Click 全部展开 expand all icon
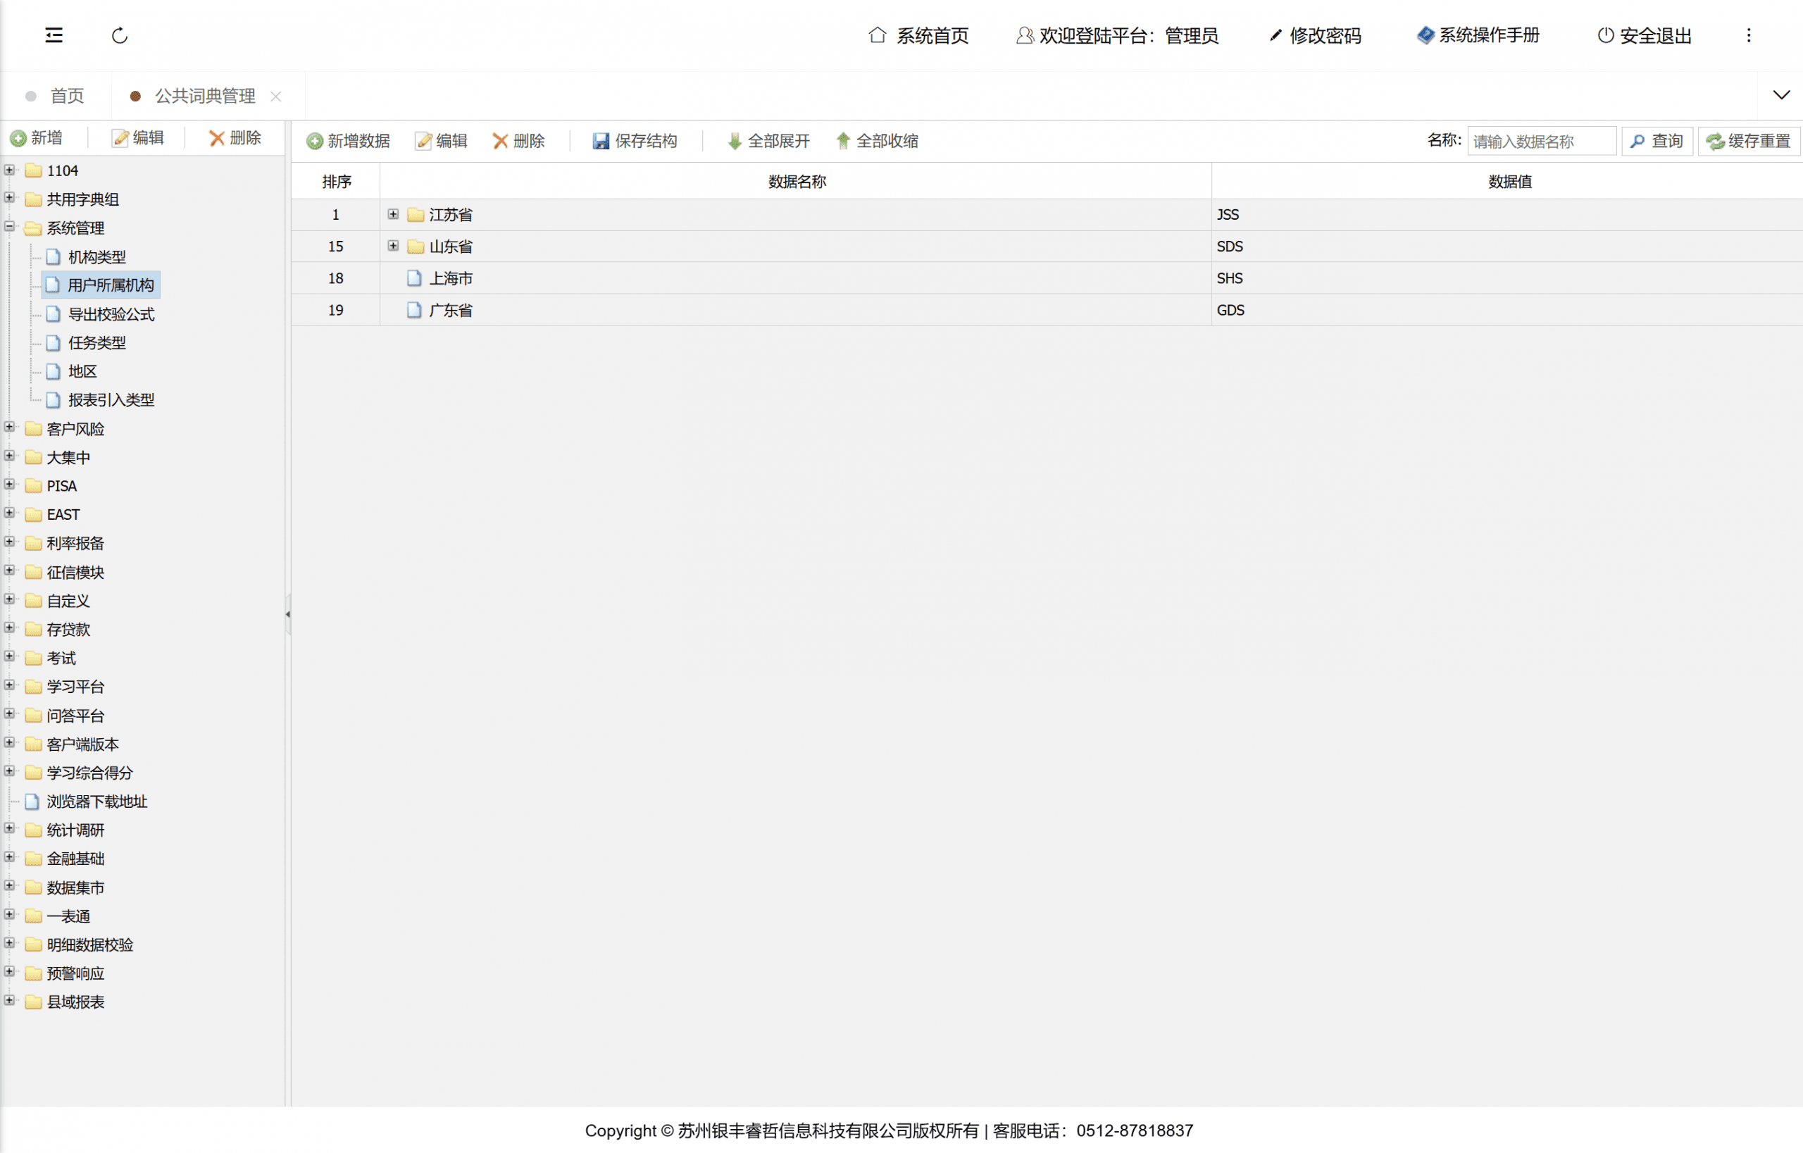 pos(735,141)
